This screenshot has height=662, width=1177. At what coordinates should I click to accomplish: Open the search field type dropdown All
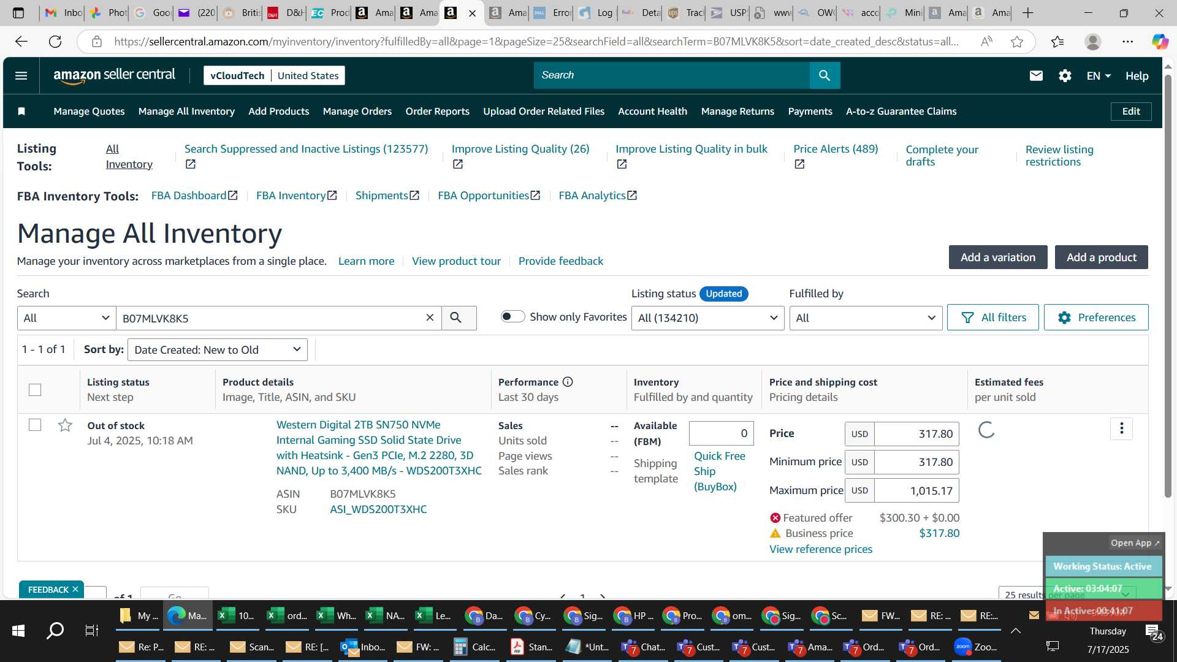66,318
